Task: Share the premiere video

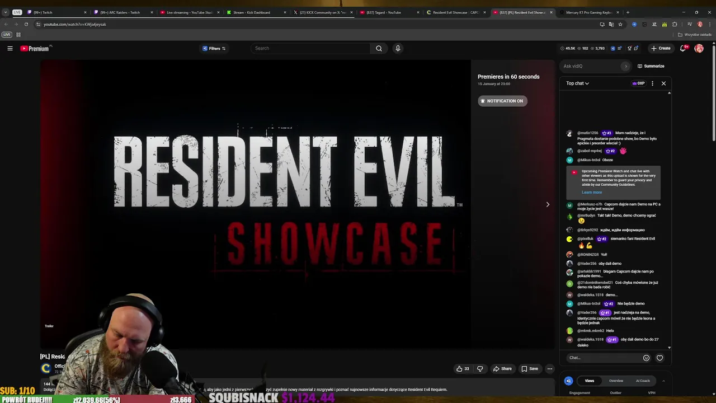Action: [502, 369]
